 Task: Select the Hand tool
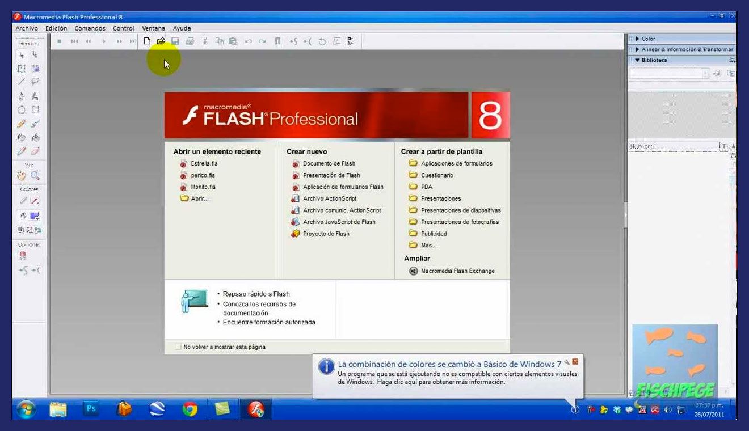click(x=22, y=176)
